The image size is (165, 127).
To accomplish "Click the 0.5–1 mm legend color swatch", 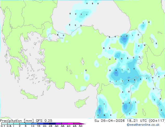I will 10,124.
